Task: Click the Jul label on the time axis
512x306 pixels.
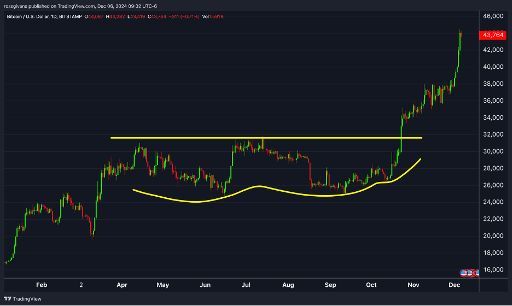Action: click(246, 285)
